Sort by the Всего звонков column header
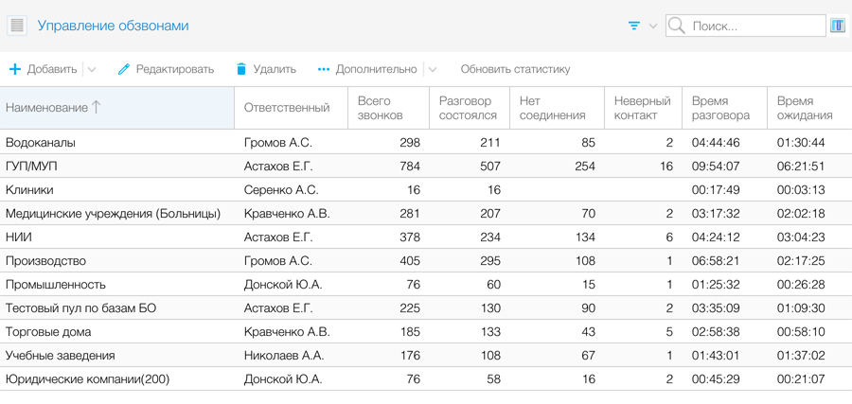The height and width of the screenshot is (404, 852). pos(381,108)
